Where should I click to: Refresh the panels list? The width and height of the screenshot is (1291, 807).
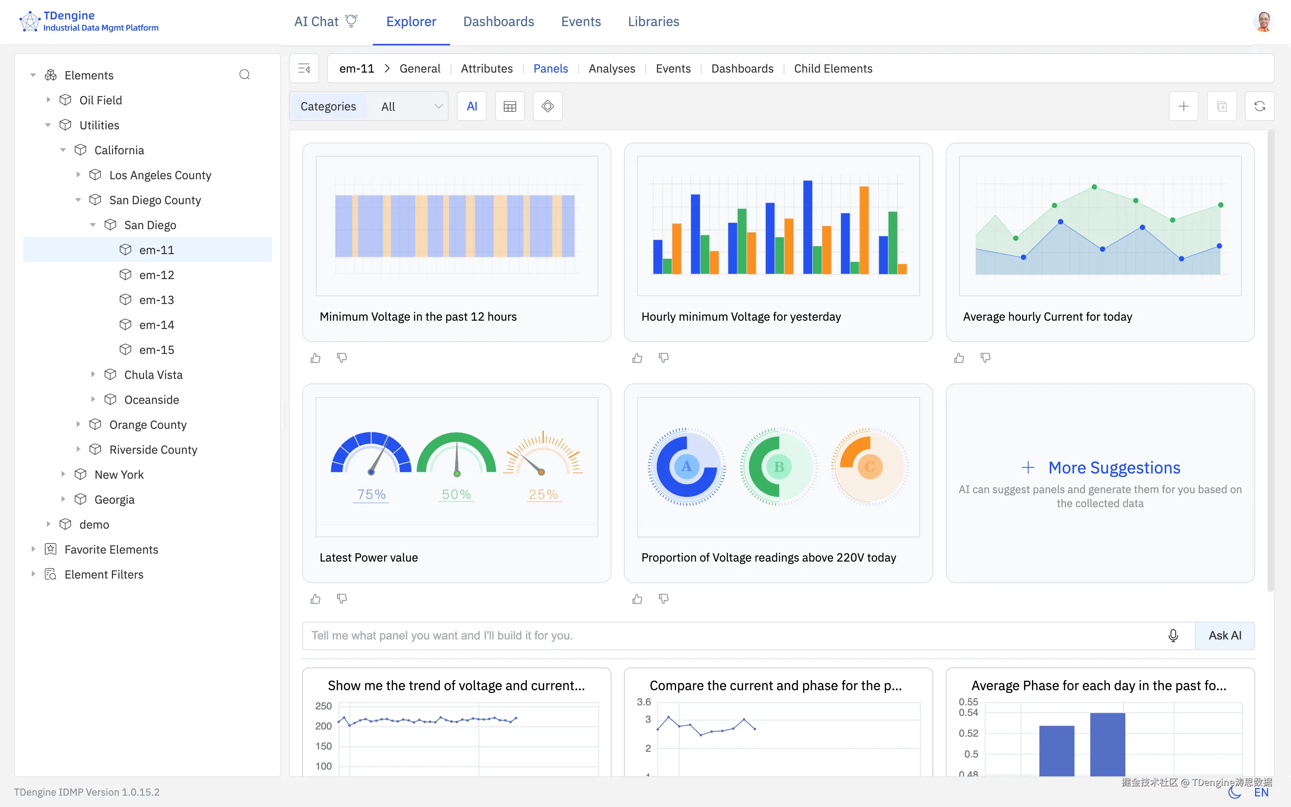coord(1259,106)
